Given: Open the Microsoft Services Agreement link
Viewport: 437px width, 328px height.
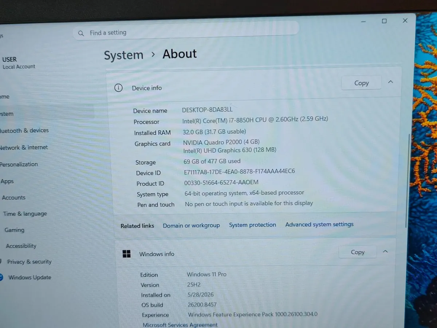Looking at the screenshot, I should (x=180, y=324).
